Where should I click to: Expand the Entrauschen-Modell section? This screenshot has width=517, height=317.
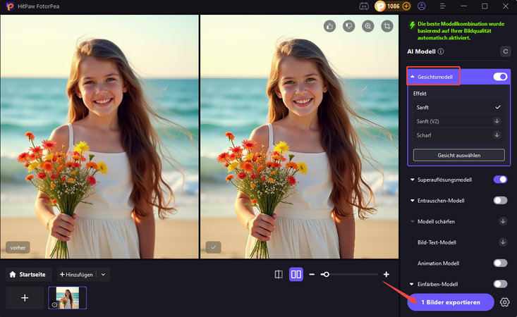coord(412,201)
